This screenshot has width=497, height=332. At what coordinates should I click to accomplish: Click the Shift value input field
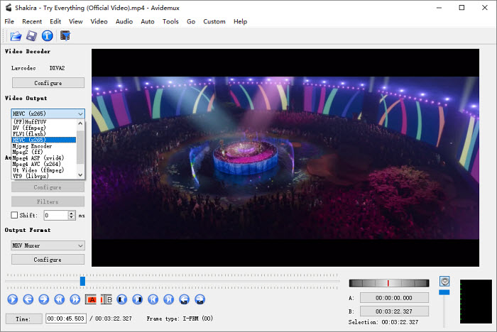[56, 216]
